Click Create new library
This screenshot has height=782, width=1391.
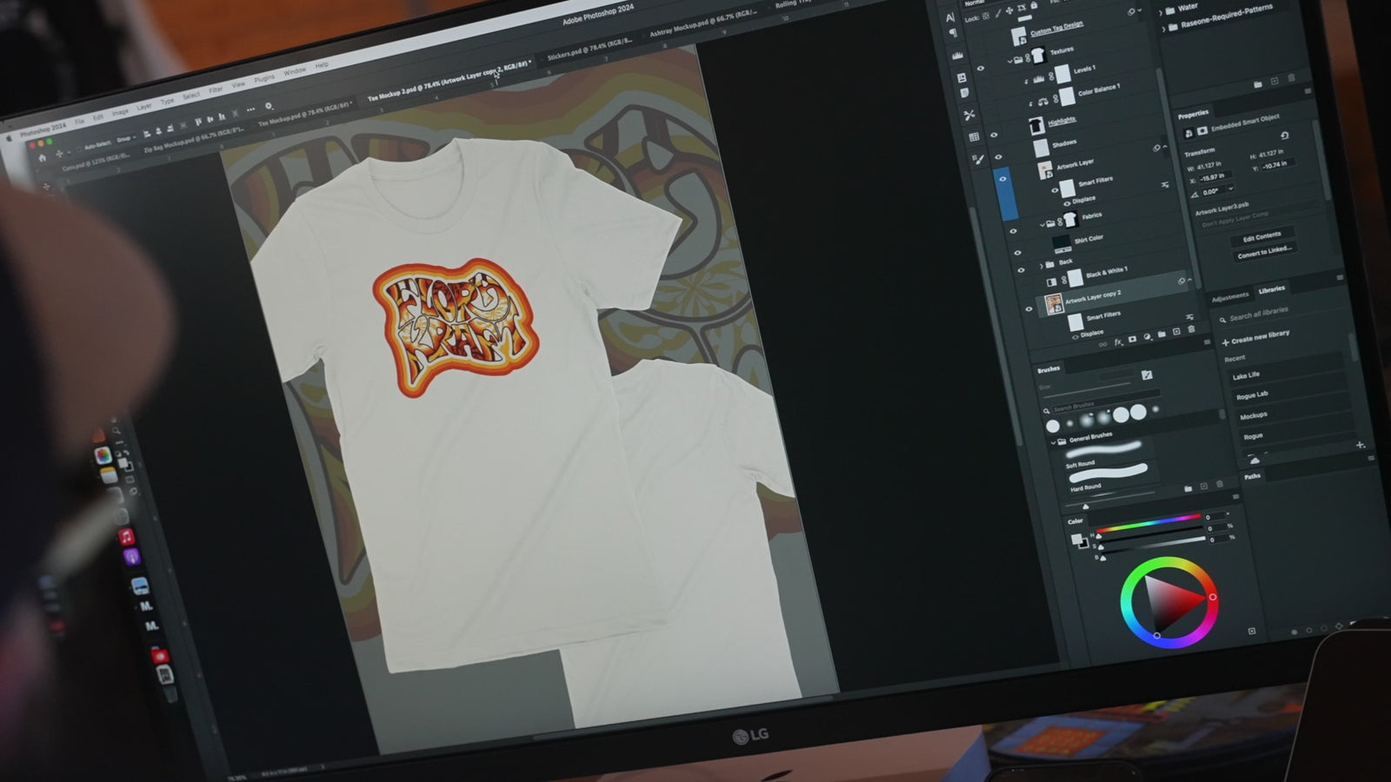point(1255,337)
